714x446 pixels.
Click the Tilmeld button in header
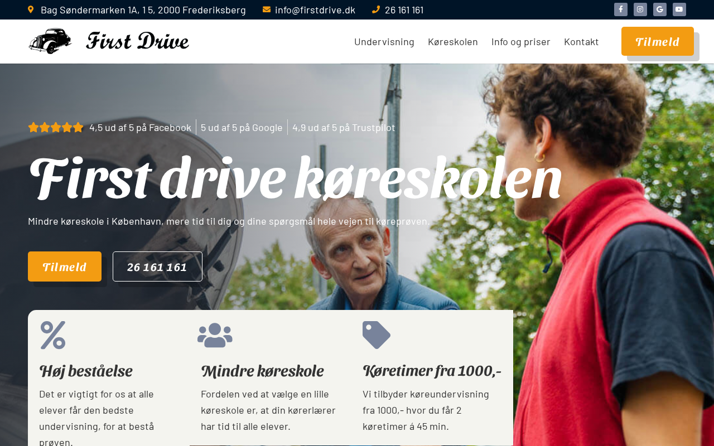coord(658,41)
